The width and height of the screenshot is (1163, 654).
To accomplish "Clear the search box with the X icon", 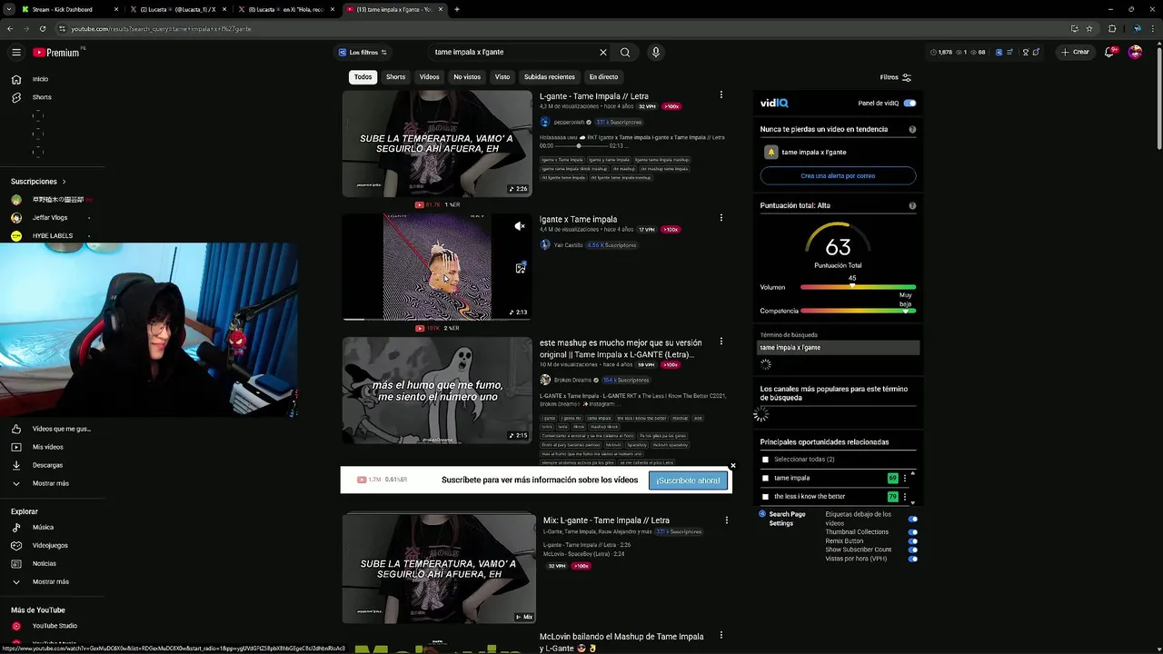I will (x=602, y=52).
